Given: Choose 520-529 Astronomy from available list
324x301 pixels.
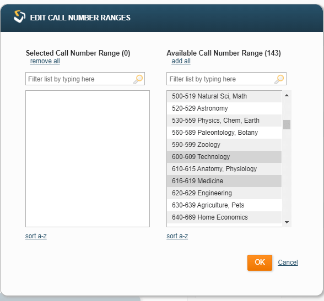Looking at the screenshot, I should [224, 108].
